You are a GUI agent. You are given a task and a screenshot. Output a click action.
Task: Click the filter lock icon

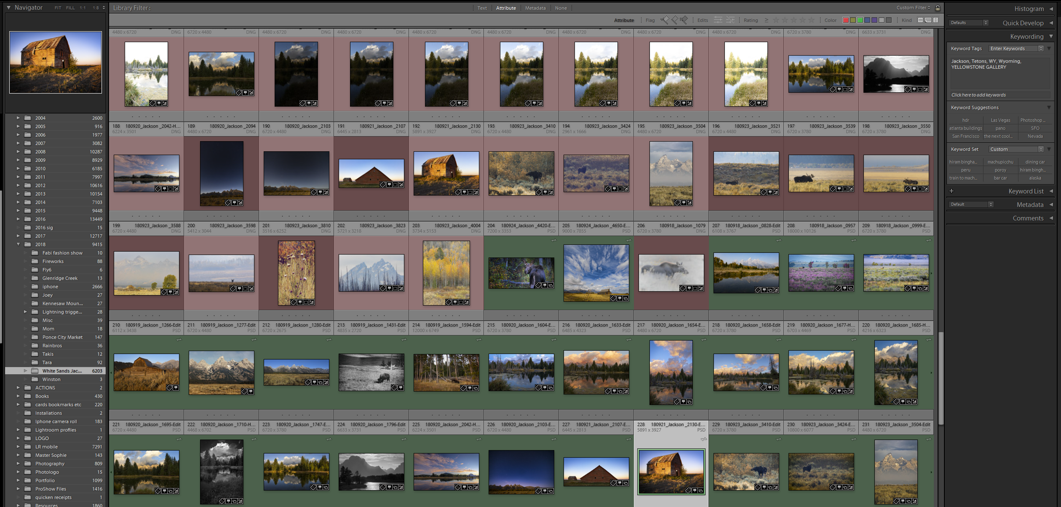coord(938,8)
